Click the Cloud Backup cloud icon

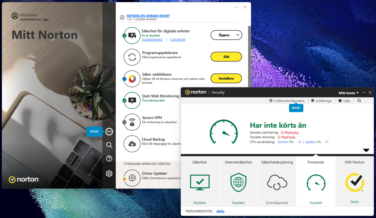pos(132,143)
